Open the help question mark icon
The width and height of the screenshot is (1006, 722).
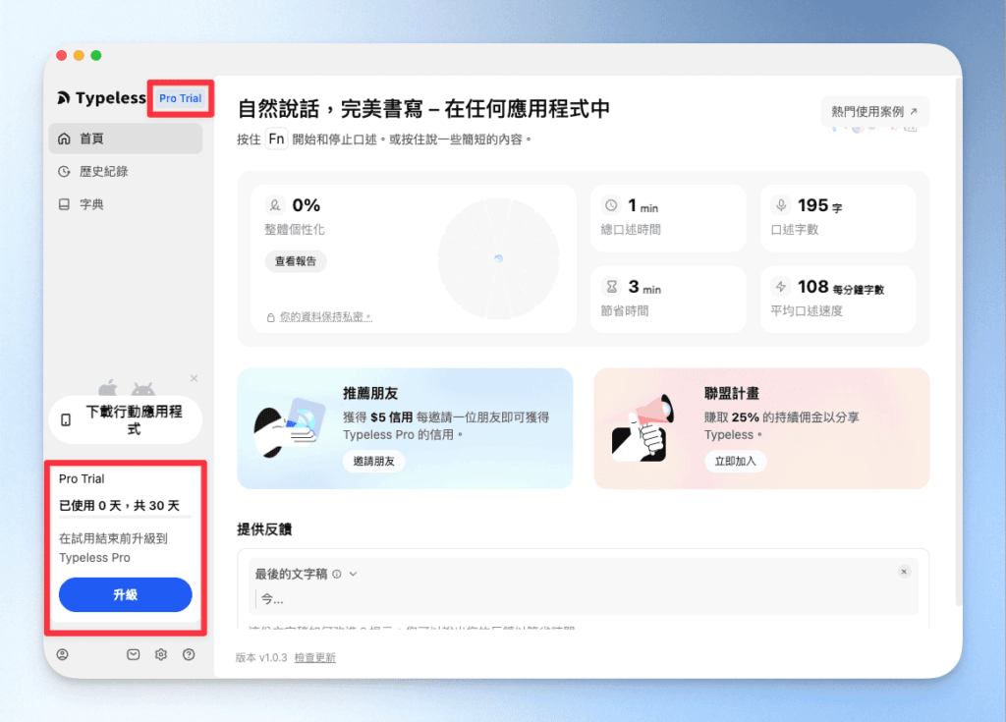coord(188,654)
